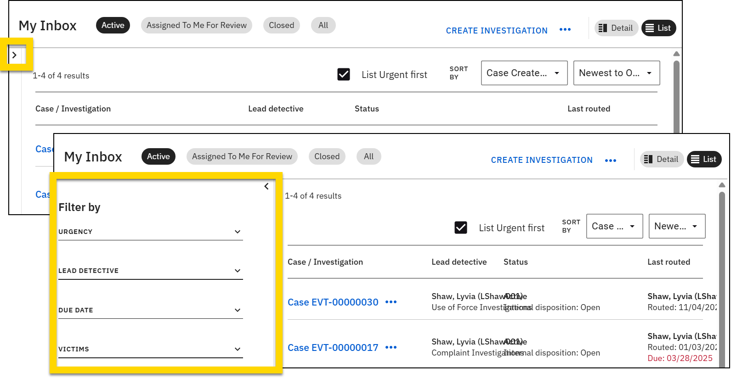This screenshot has height=378, width=731.
Task: Open Newe... order dropdown in front window
Action: (x=677, y=226)
